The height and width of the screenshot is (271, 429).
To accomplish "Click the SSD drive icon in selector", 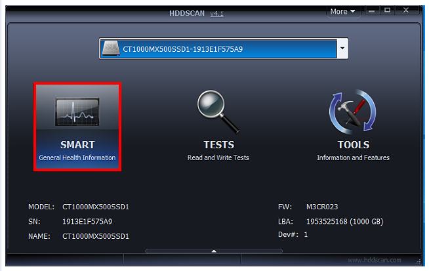I will coord(111,49).
